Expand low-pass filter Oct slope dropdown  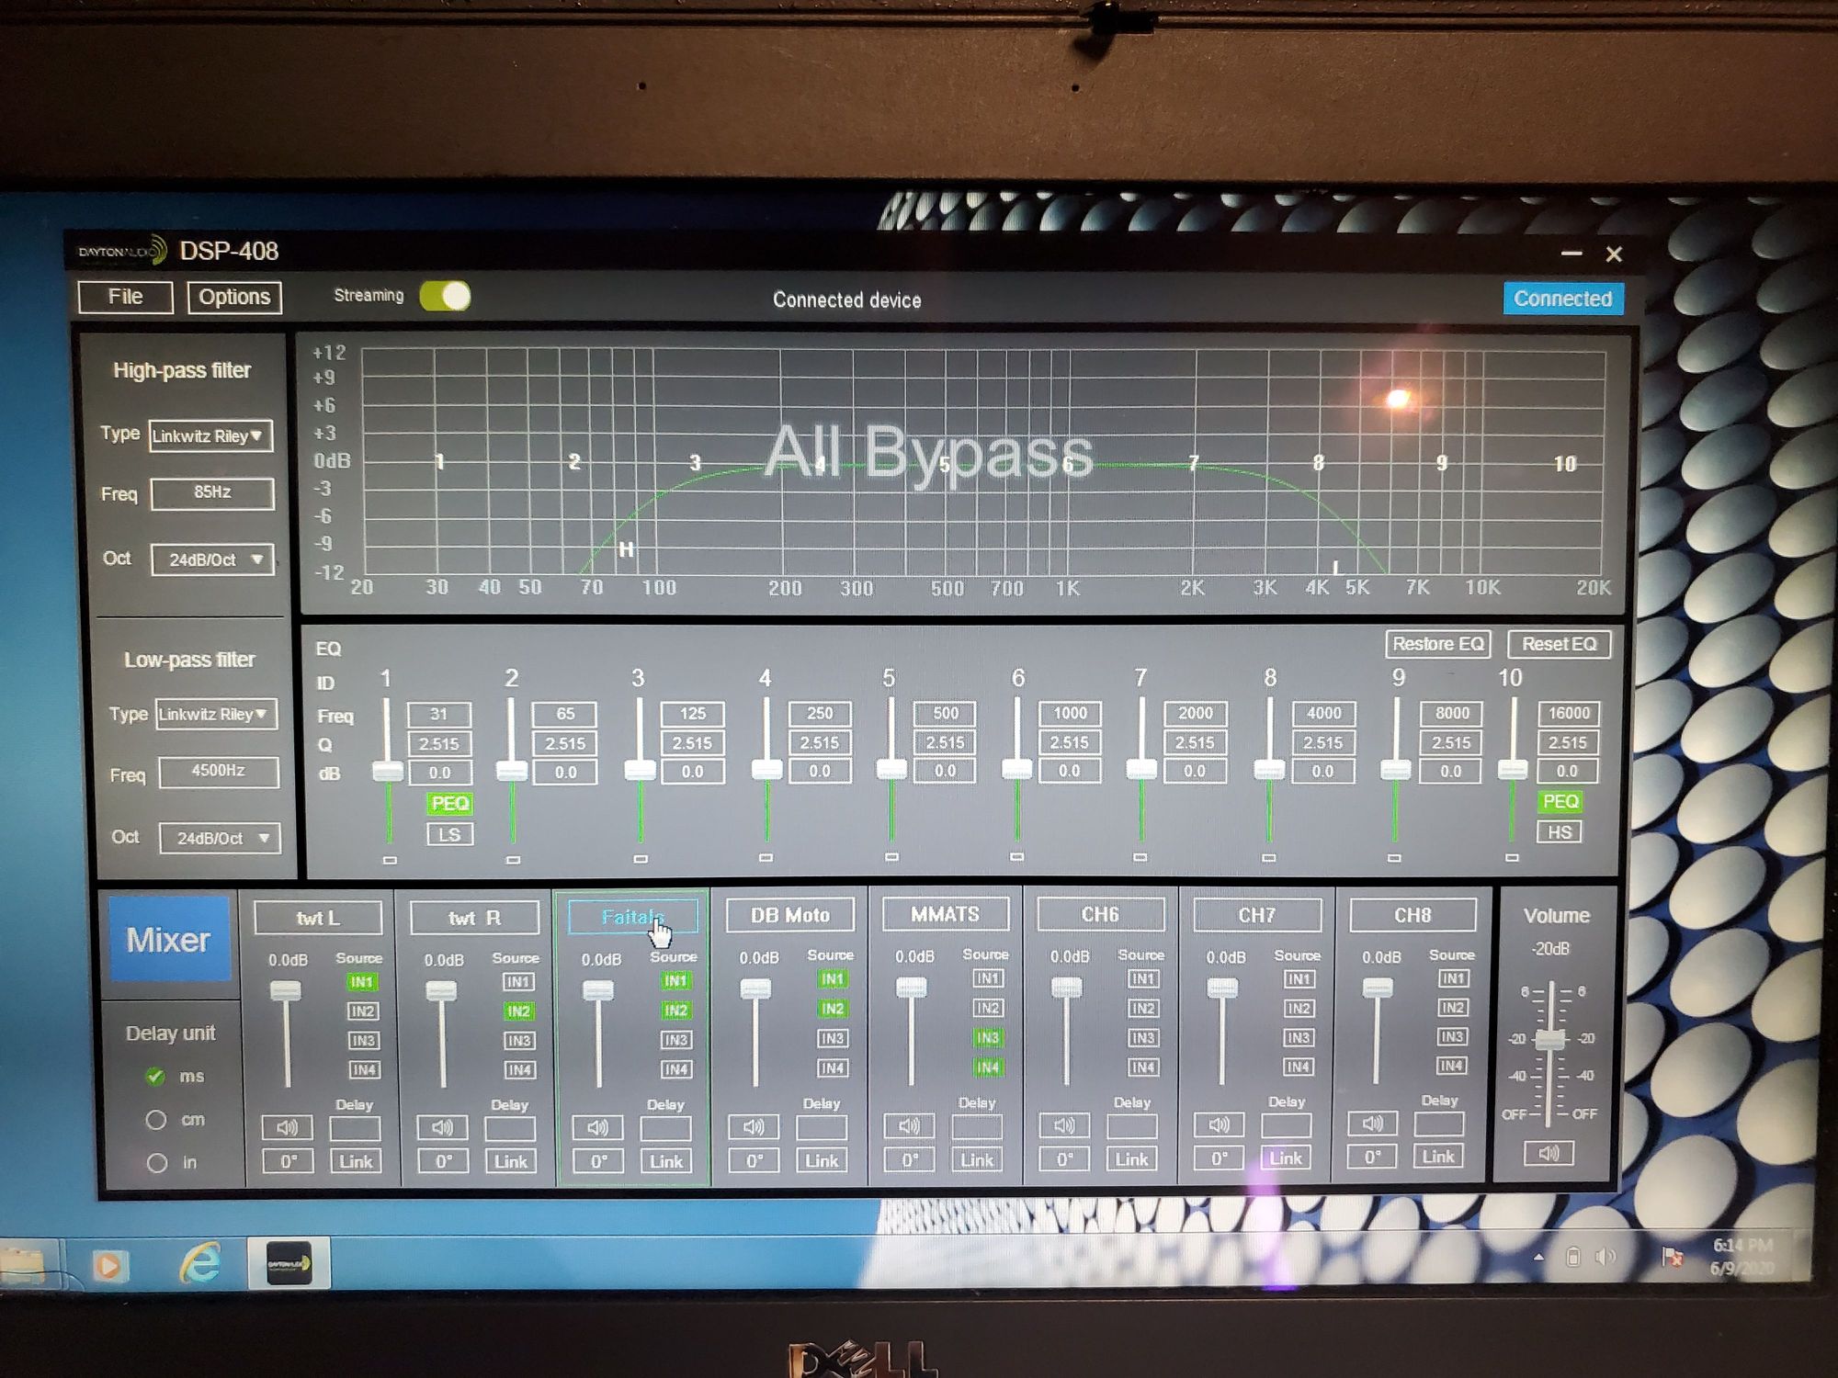pos(220,838)
